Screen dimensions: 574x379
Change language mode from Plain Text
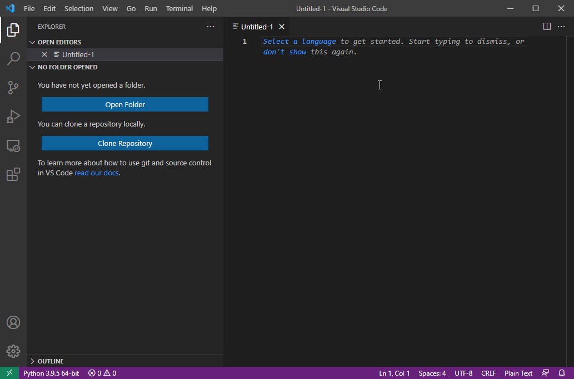coord(518,373)
